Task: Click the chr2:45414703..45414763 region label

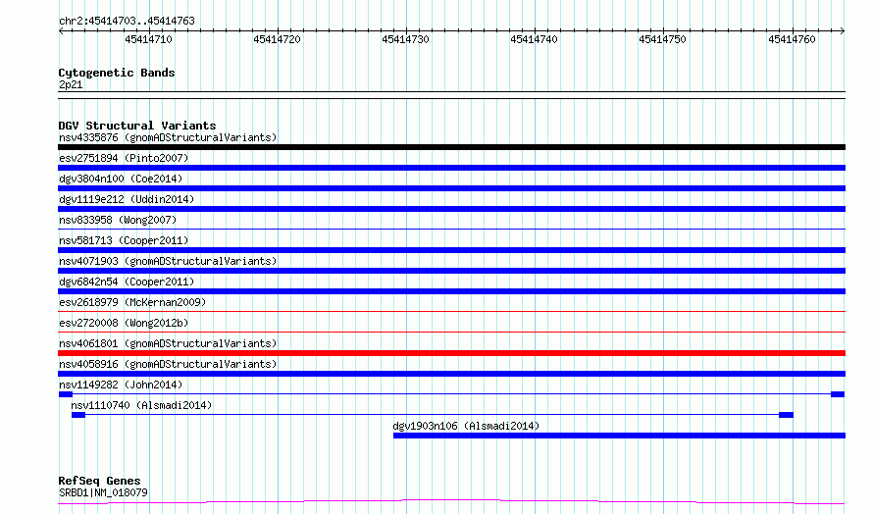Action: [127, 21]
